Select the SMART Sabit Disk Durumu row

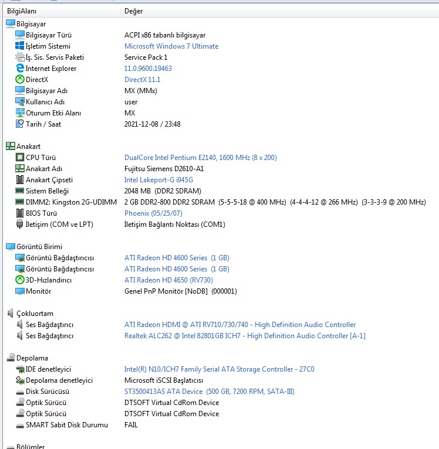pyautogui.click(x=66, y=425)
